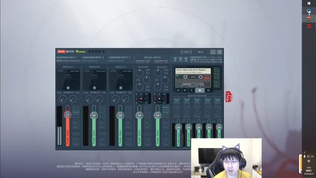
Task: Click the Hardware Input 3 fader knob
Action: [x=120, y=116]
